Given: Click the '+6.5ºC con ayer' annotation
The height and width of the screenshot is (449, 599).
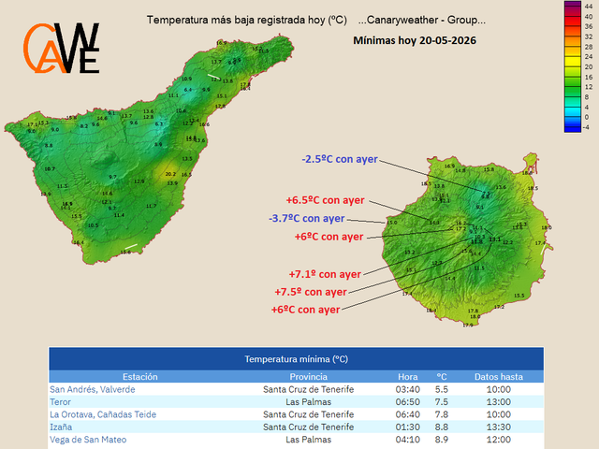Looking at the screenshot, I should pos(325,200).
